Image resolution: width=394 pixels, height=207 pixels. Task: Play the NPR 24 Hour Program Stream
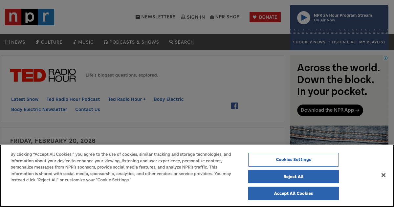(x=303, y=18)
